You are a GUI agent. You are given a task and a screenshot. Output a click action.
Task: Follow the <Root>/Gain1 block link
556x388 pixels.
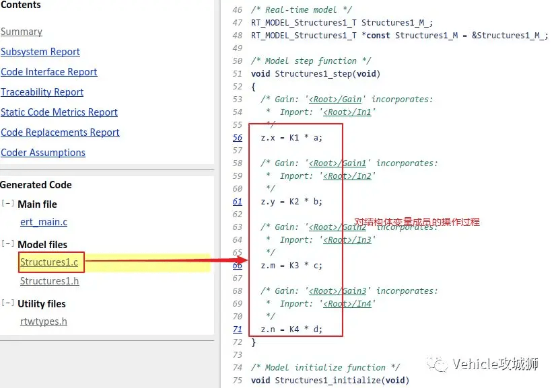pos(338,163)
